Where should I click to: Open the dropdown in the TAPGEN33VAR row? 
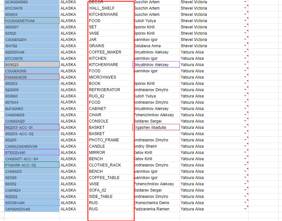tap(245, 209)
